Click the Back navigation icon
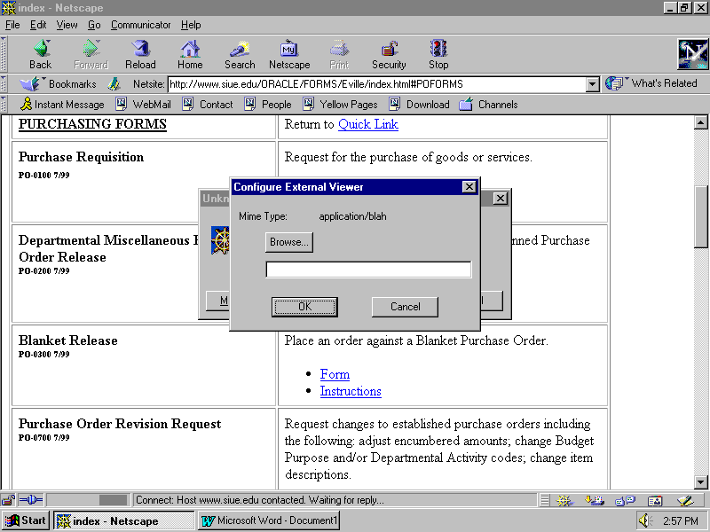This screenshot has height=532, width=710. tap(41, 50)
